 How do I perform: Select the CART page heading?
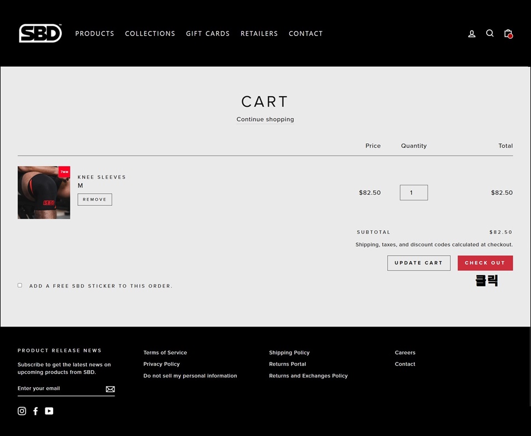click(264, 102)
